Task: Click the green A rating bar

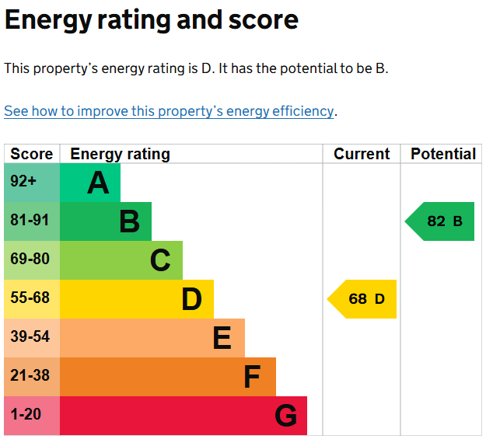Action: 90,183
